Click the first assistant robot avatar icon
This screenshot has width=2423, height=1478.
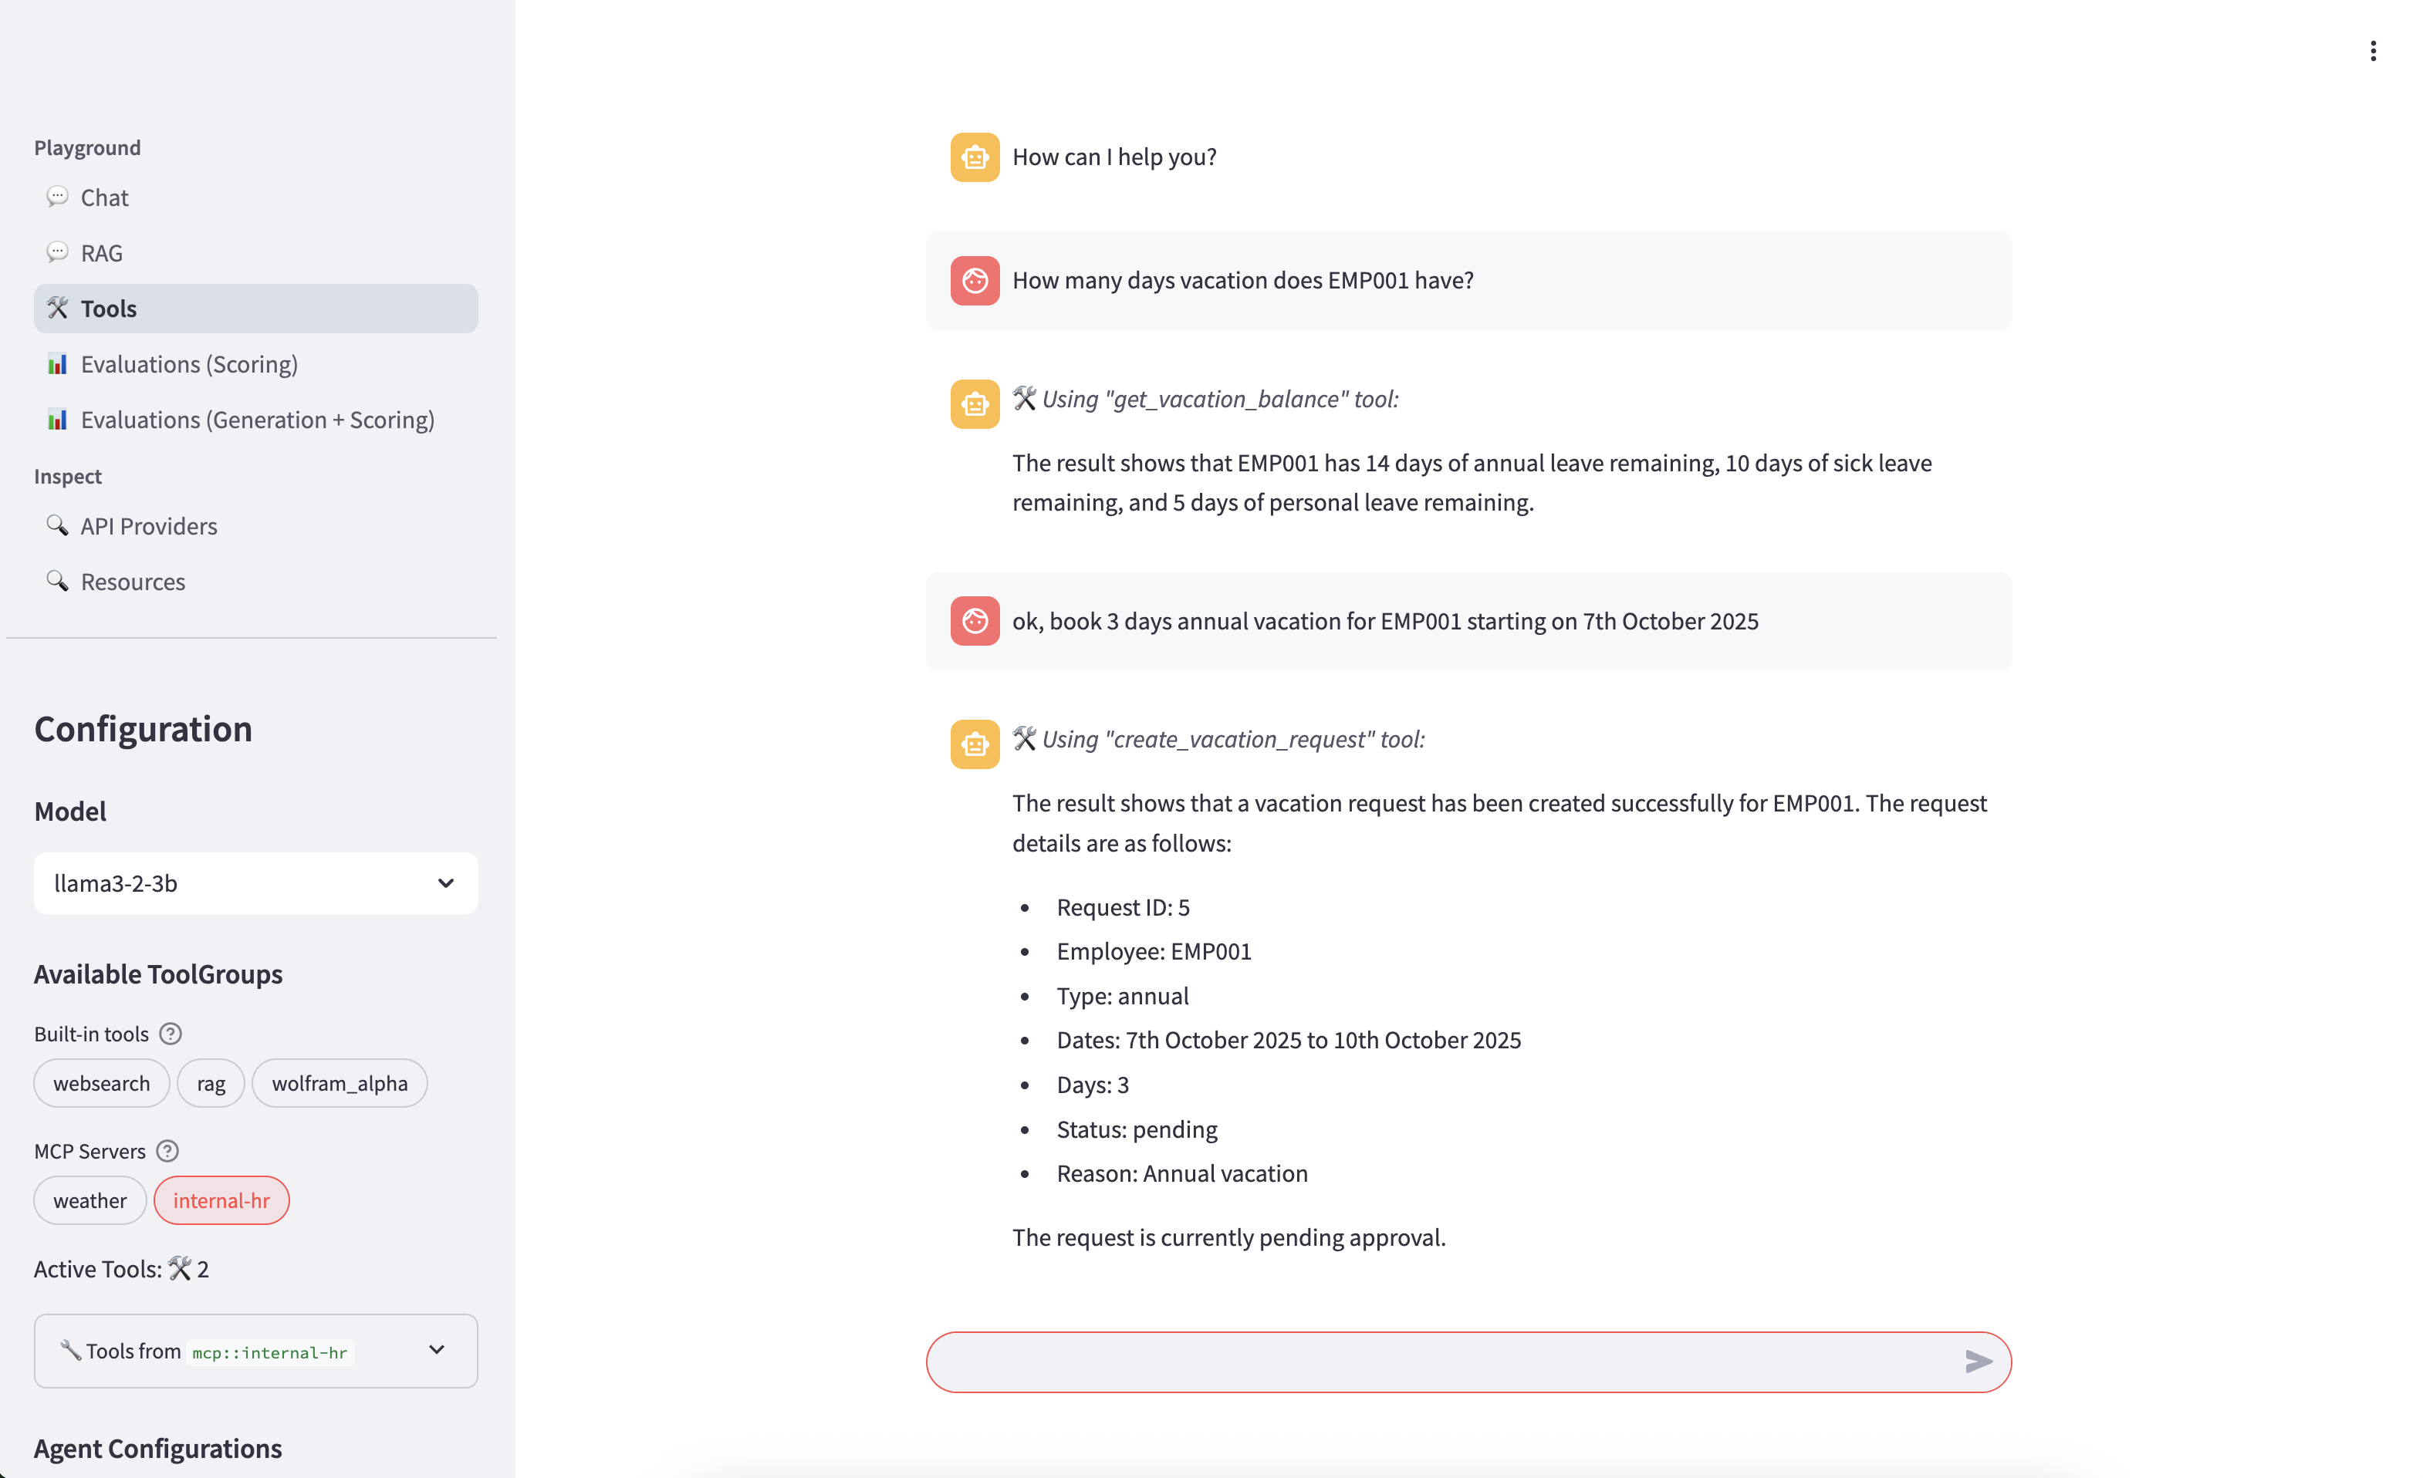pos(975,157)
